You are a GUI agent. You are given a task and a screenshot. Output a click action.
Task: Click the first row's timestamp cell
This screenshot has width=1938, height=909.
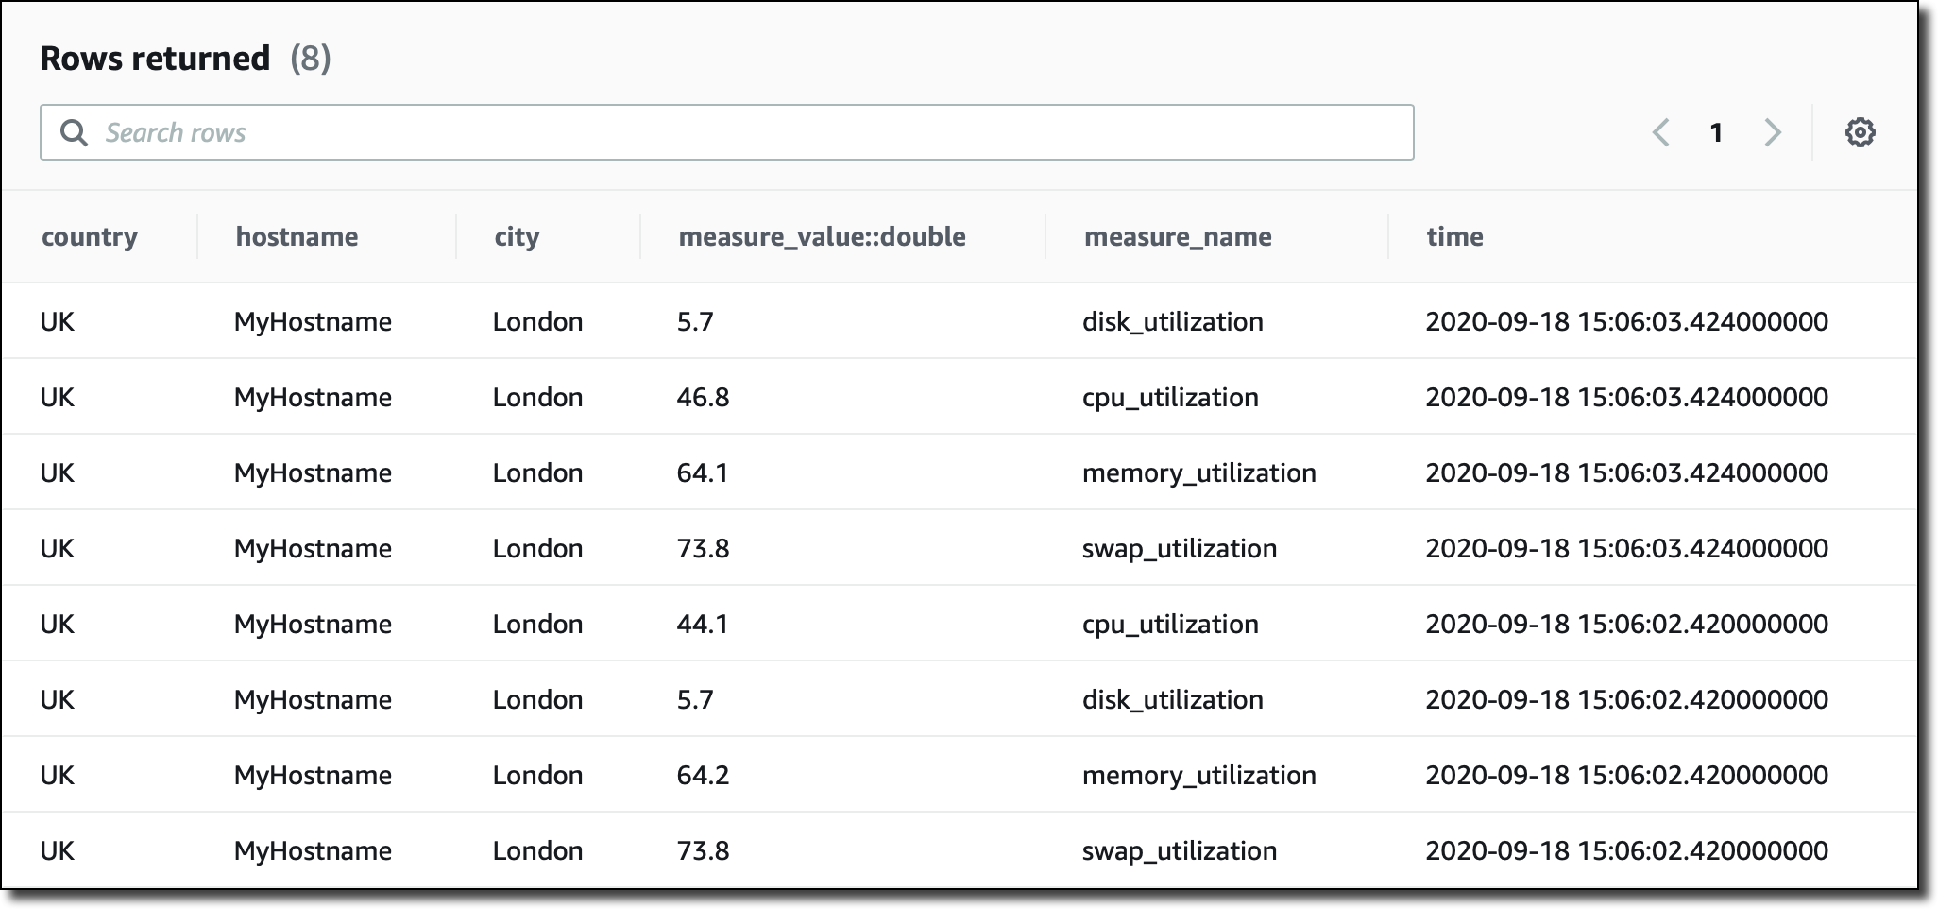[1626, 321]
